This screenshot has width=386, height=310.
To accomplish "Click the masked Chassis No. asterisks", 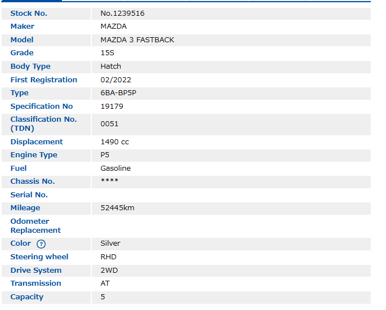I will (109, 181).
